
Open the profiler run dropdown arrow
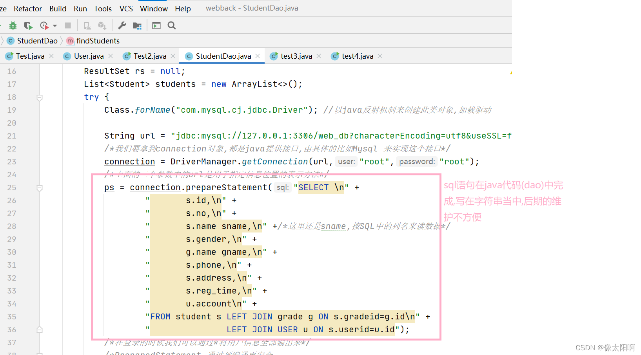point(55,26)
